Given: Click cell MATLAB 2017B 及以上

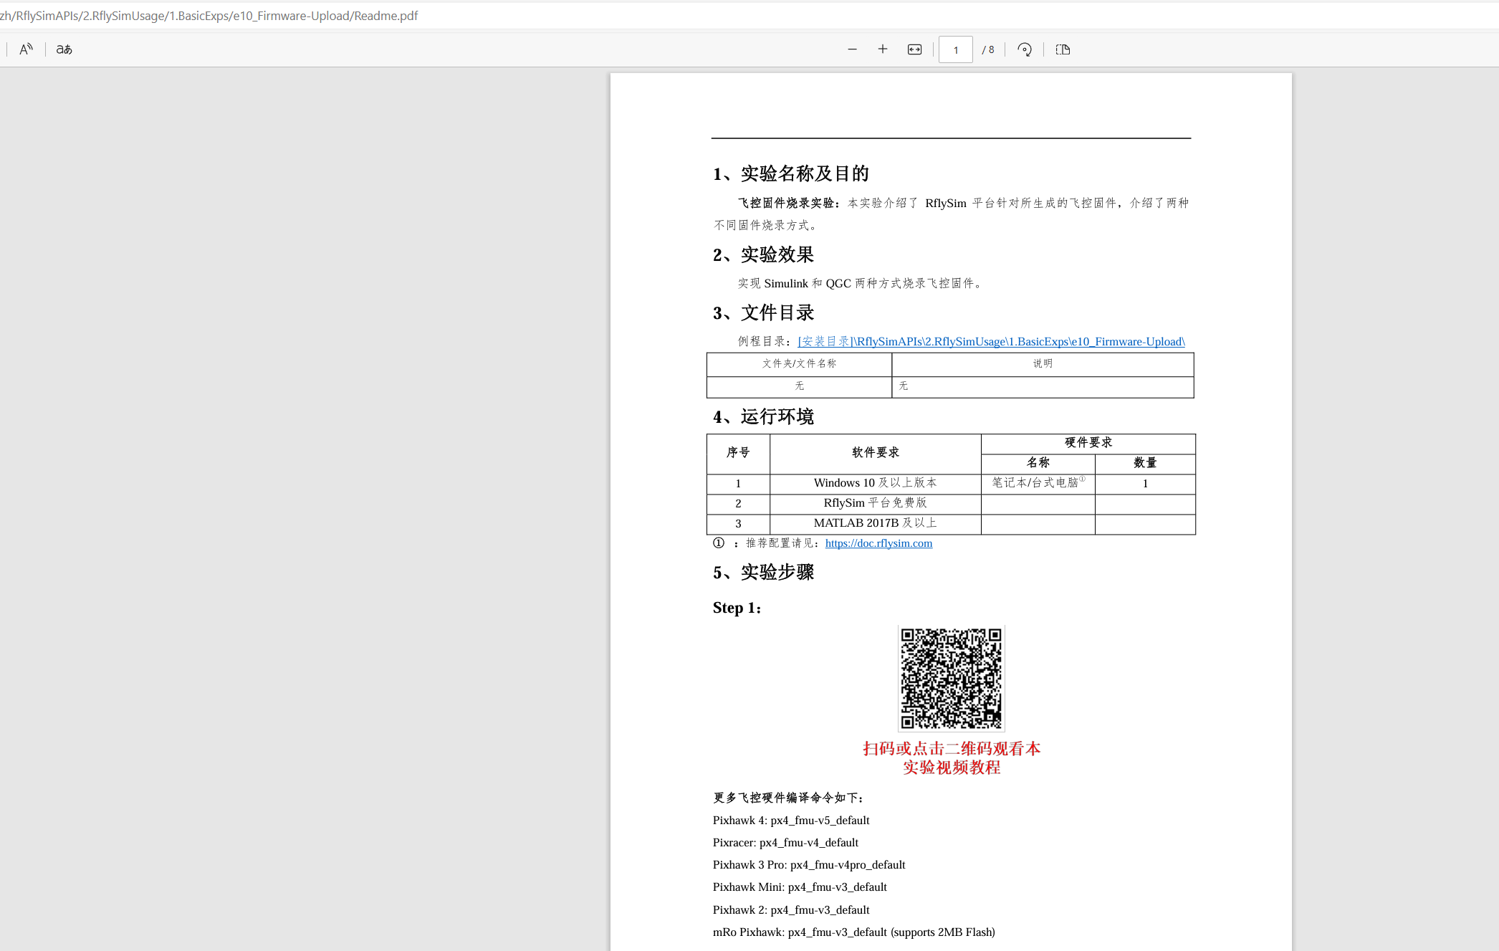Looking at the screenshot, I should [875, 523].
